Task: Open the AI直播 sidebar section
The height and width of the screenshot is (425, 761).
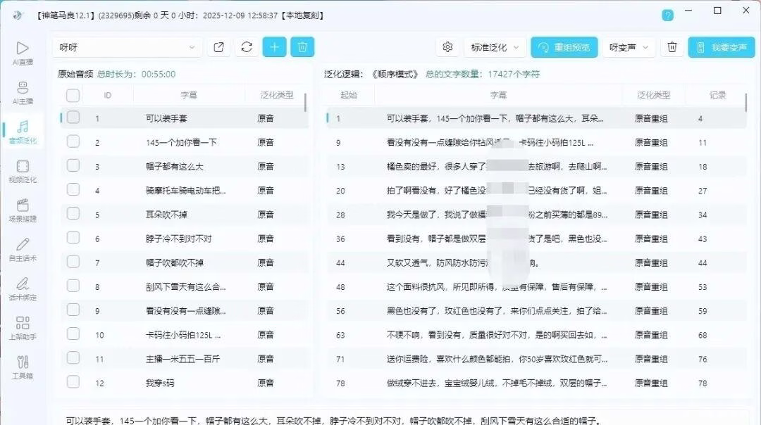Action: 23,53
